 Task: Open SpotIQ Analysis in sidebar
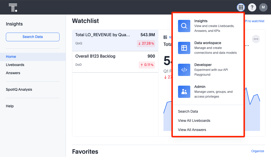coord(19,89)
